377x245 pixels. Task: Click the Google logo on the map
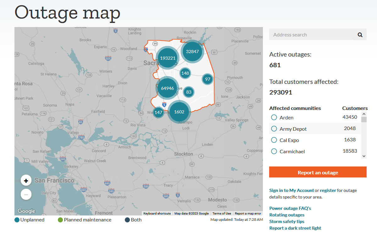pos(26,211)
